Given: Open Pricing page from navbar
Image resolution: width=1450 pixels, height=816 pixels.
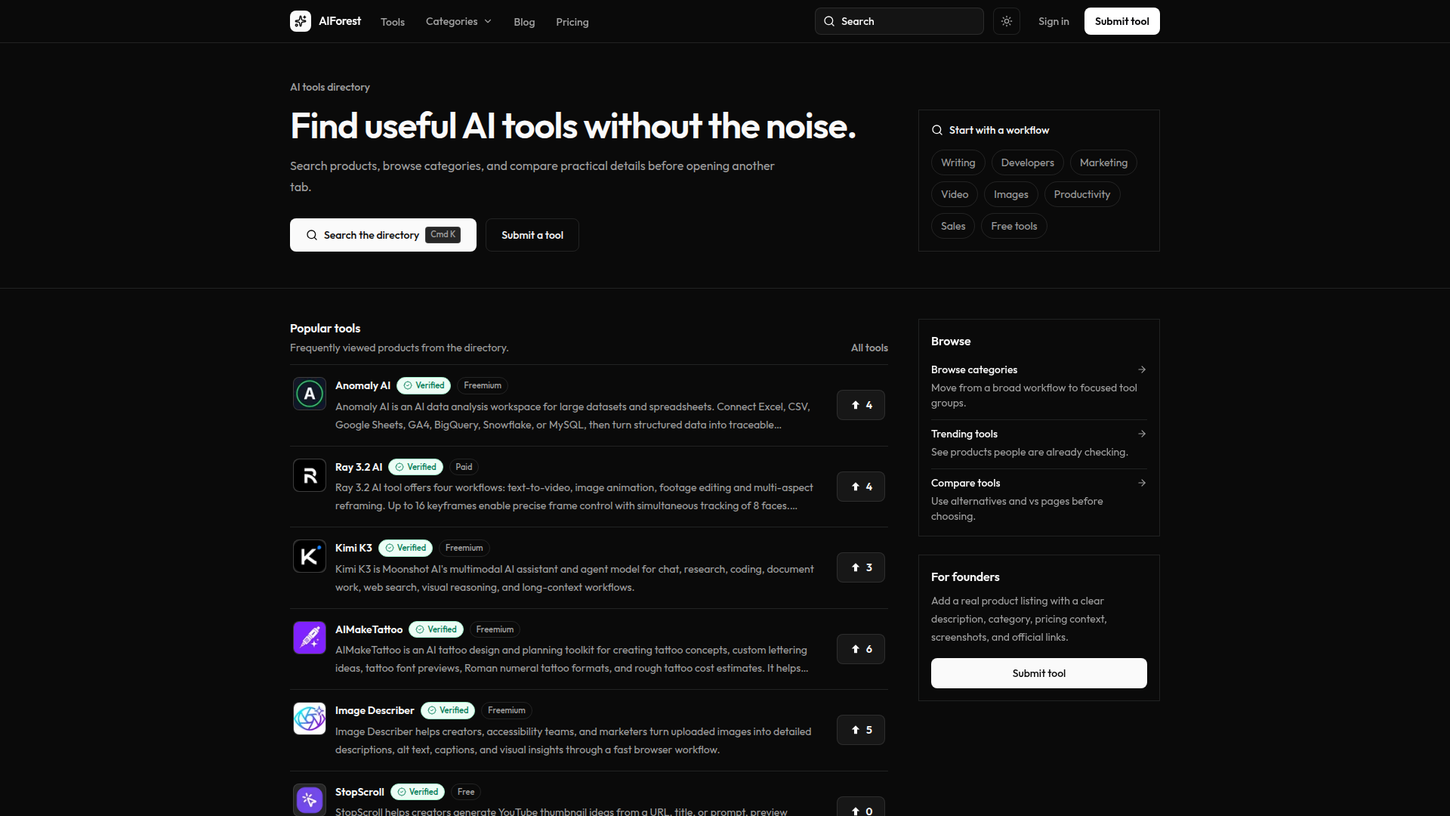Looking at the screenshot, I should [572, 22].
